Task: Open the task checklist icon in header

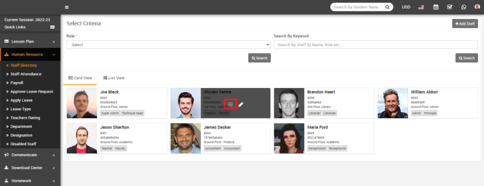Action: [449, 7]
